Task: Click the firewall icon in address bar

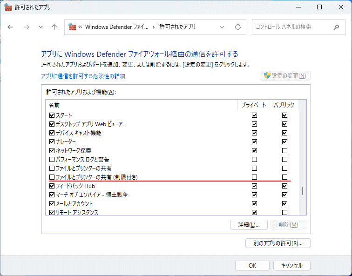Action: [x=72, y=27]
